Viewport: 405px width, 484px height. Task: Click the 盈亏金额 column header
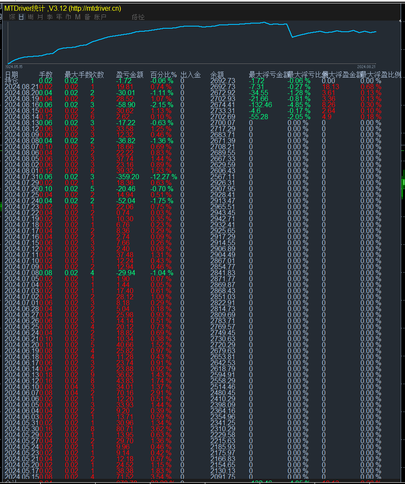point(130,75)
